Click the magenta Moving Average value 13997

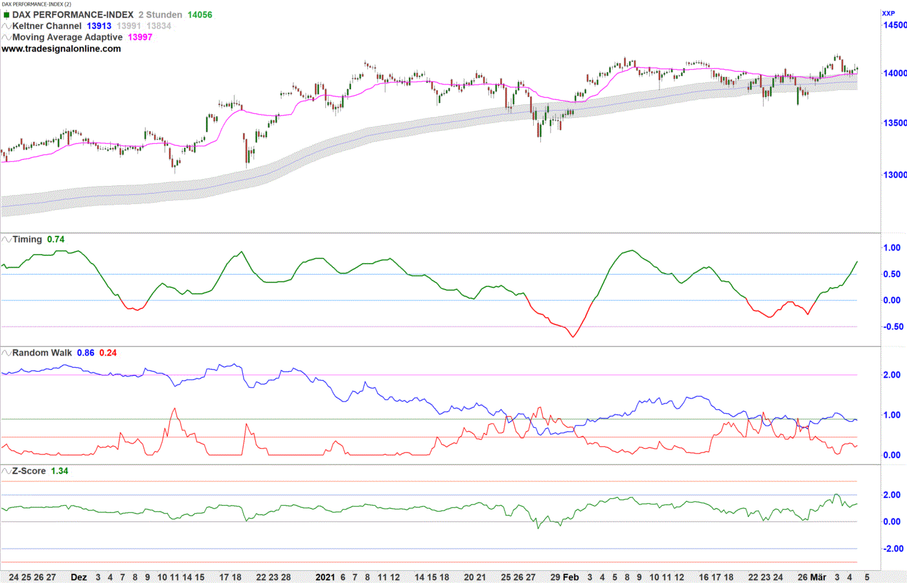[x=140, y=38]
